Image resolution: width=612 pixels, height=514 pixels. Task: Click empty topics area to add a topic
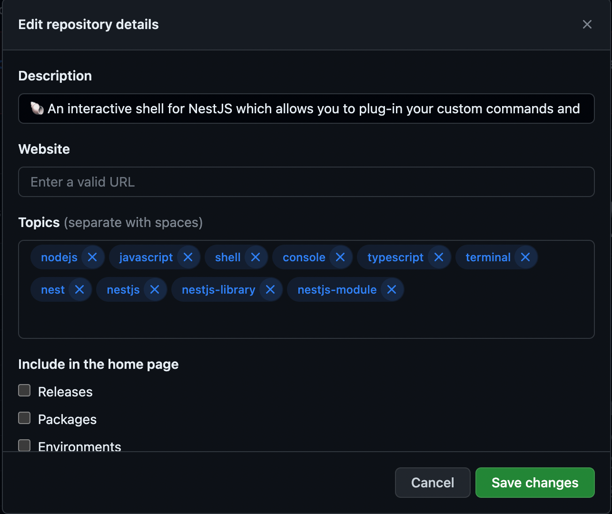click(x=306, y=319)
